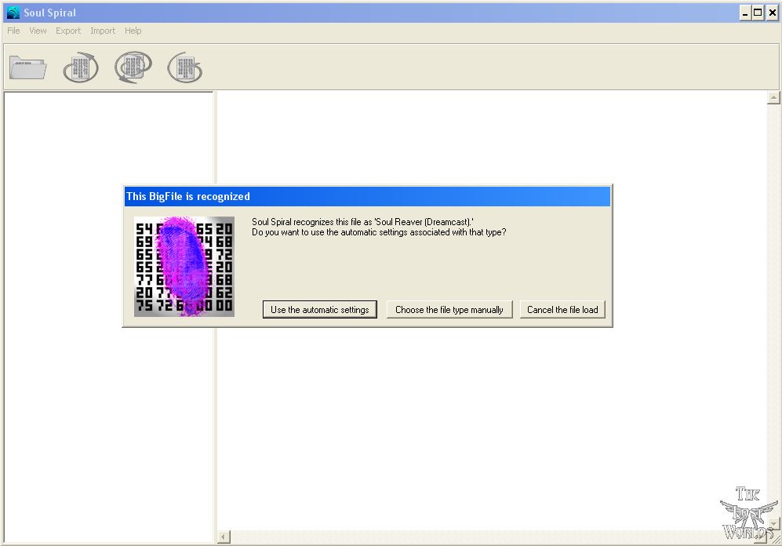Close the Soul Spiral window
The width and height of the screenshot is (782, 546).
tap(772, 13)
